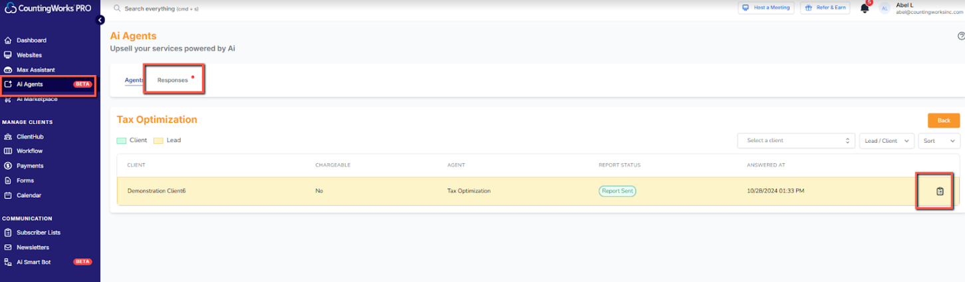Switch to the Agents tab
Image resolution: width=965 pixels, height=282 pixels.
(x=134, y=80)
